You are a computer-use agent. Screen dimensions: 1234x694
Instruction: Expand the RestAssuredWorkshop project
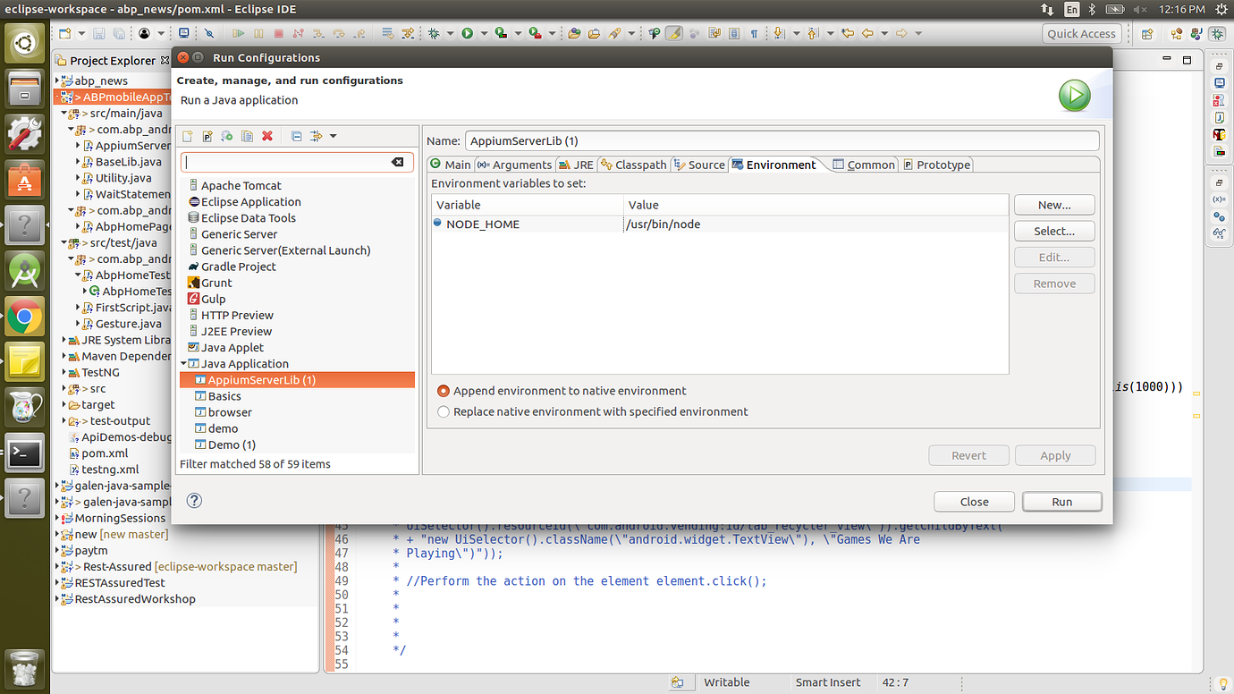[57, 599]
